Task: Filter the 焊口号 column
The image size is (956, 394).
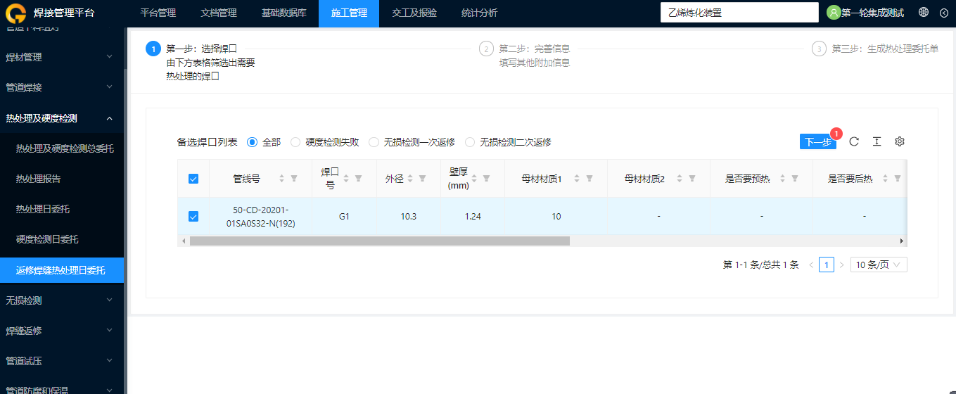Action: pos(358,179)
